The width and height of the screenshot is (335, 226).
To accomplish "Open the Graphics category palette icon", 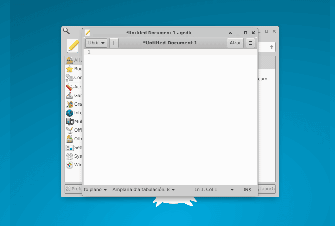I will 69,104.
